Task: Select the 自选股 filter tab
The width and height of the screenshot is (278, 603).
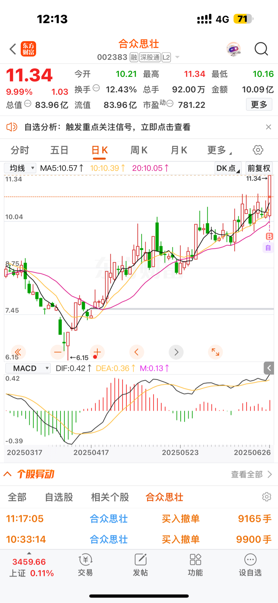Action: point(59,497)
